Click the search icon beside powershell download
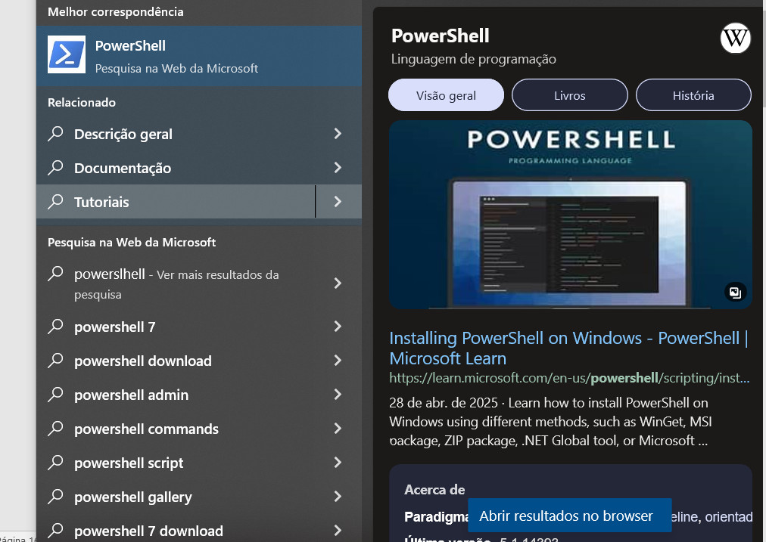Screen dimensions: 766x542 click(x=56, y=361)
